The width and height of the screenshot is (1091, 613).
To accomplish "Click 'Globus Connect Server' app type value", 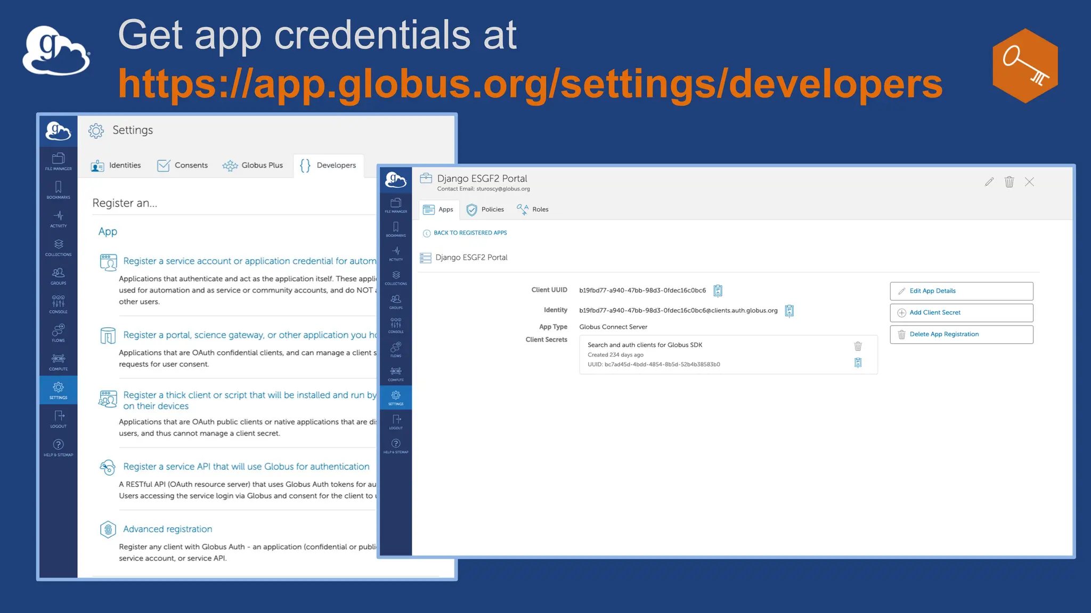I will click(613, 327).
